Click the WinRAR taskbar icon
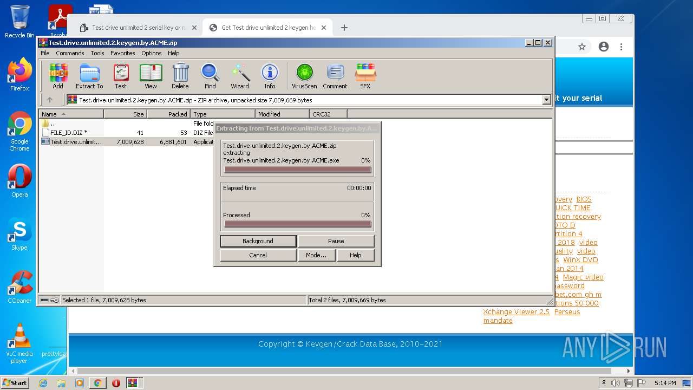This screenshot has height=390, width=693. (133, 383)
